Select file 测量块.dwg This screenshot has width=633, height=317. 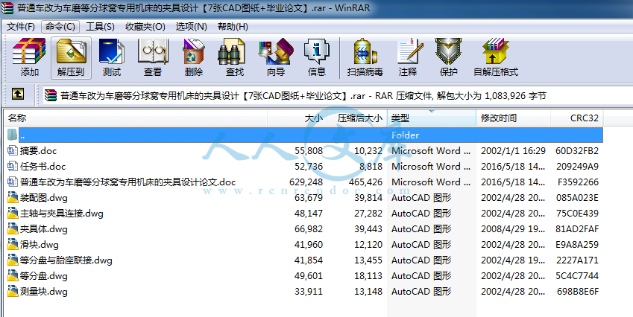point(43,292)
